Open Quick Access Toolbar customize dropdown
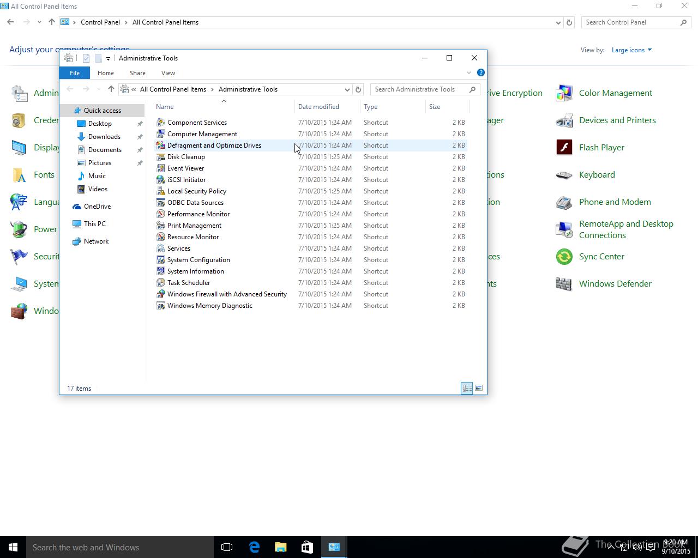This screenshot has width=698, height=558. pos(108,58)
